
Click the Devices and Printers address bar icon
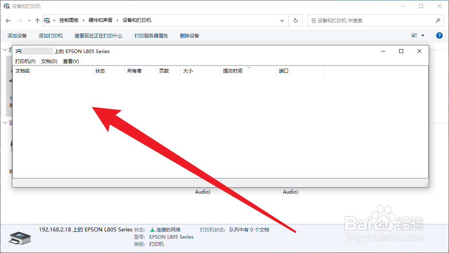point(47,21)
